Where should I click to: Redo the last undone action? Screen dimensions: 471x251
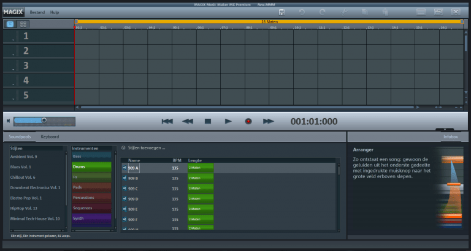pyautogui.click(x=323, y=12)
